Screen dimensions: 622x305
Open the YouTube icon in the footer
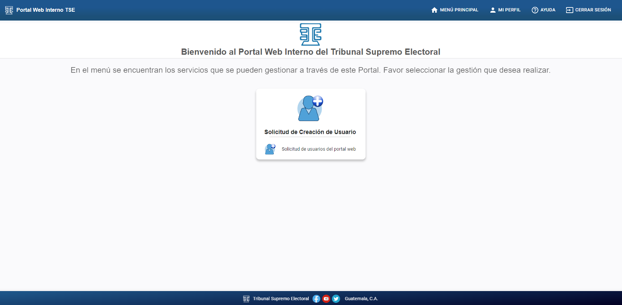tap(326, 299)
